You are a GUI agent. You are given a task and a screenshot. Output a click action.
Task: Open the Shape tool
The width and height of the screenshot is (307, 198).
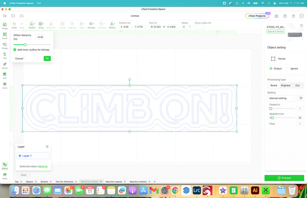5,45
